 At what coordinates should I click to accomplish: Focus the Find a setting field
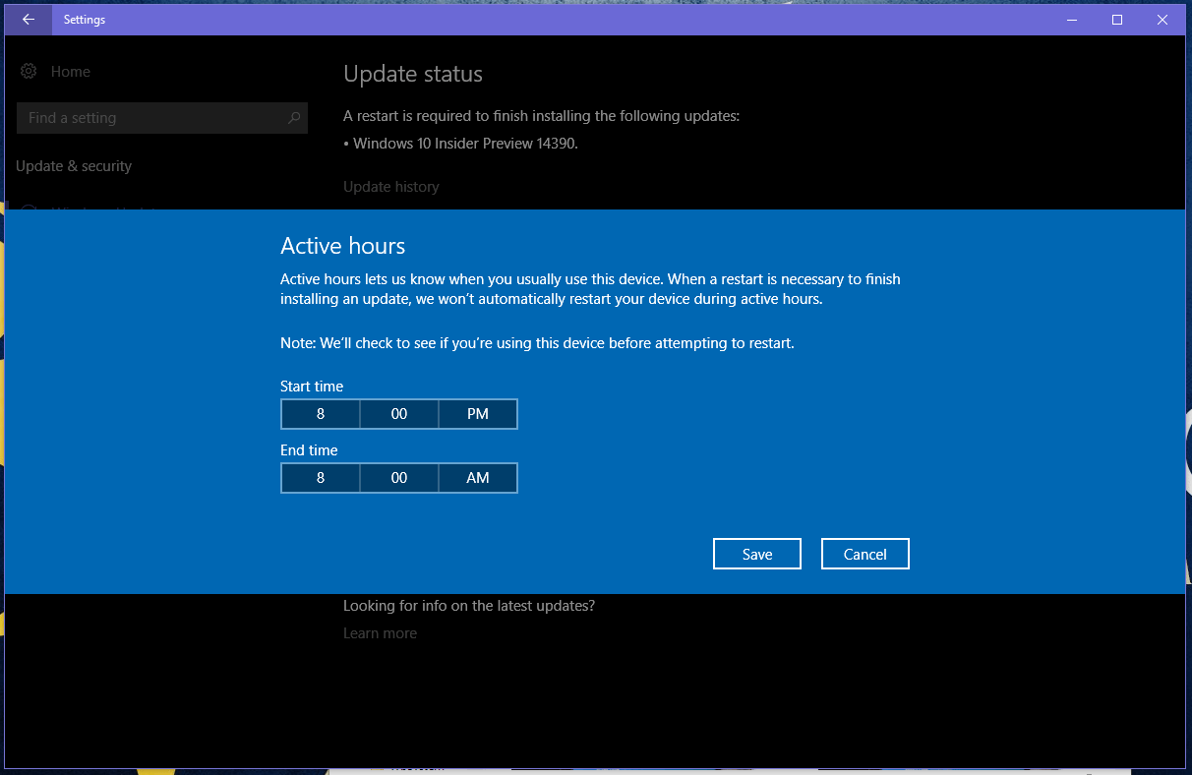coord(162,117)
